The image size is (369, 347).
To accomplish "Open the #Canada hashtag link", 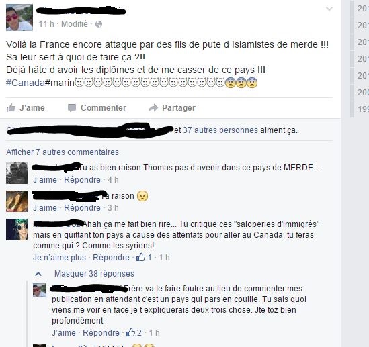I will click(26, 83).
